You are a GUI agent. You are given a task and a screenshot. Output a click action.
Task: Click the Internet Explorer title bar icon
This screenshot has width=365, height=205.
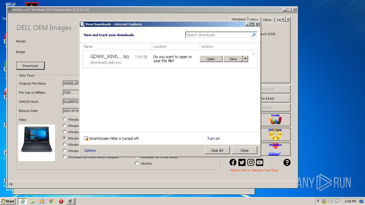click(82, 24)
